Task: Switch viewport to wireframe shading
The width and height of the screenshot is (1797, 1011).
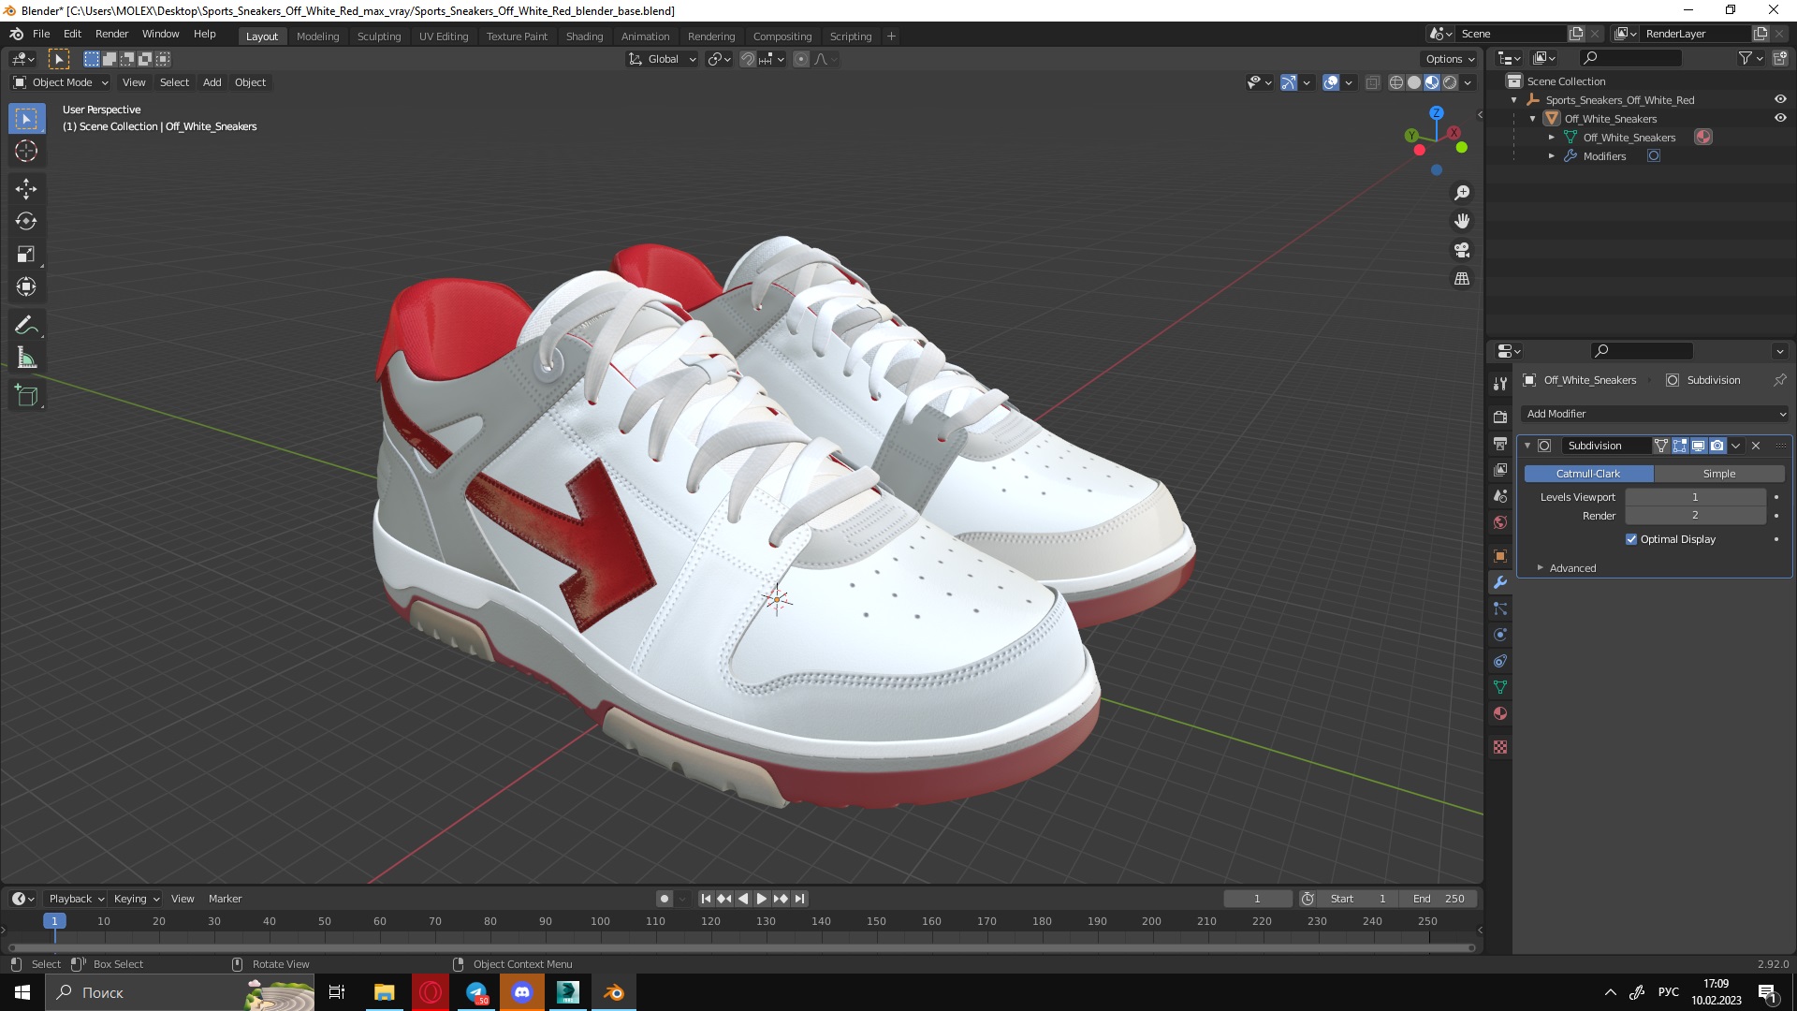Action: point(1396,82)
